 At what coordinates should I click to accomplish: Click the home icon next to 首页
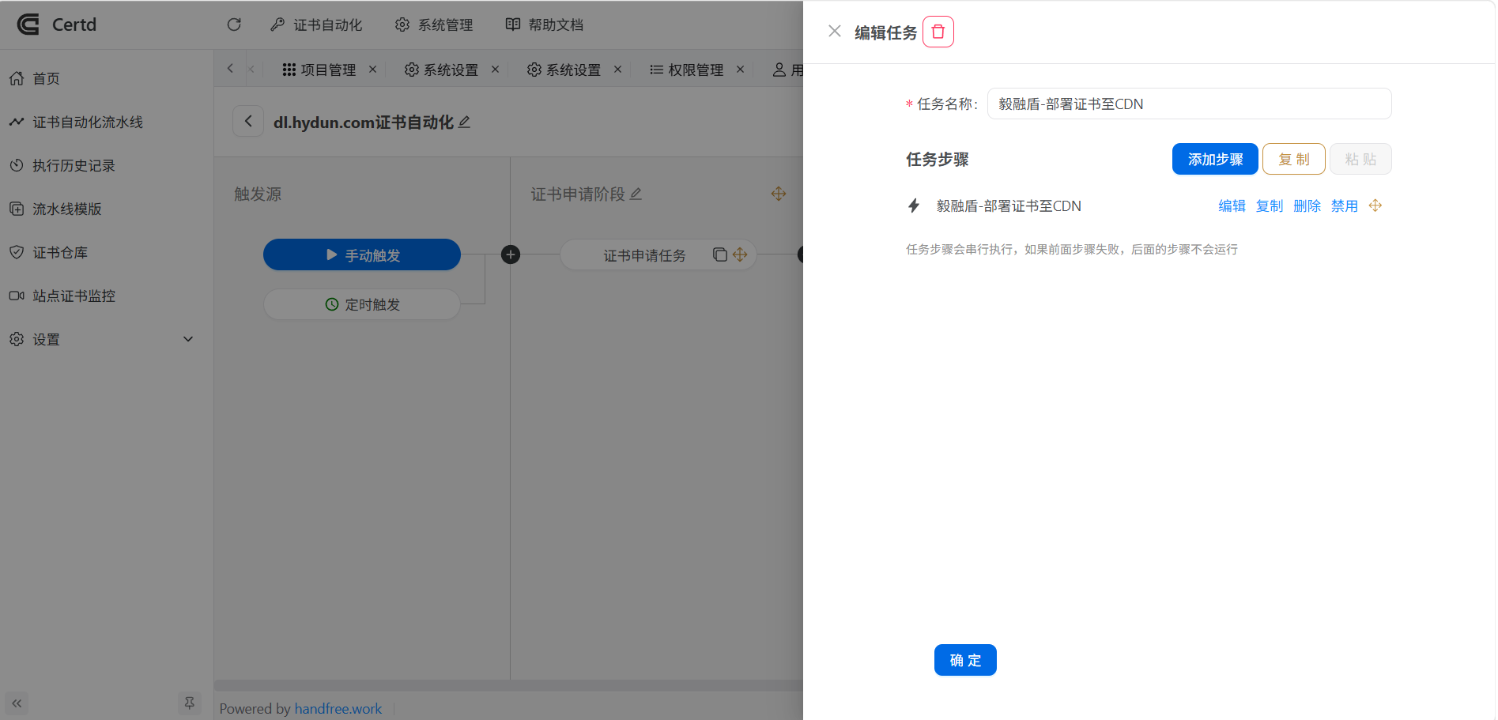point(17,78)
